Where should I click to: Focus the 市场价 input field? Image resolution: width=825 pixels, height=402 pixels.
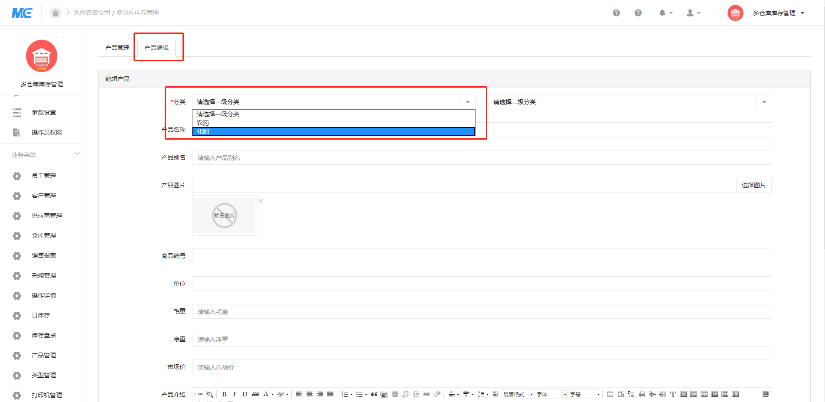coord(482,367)
